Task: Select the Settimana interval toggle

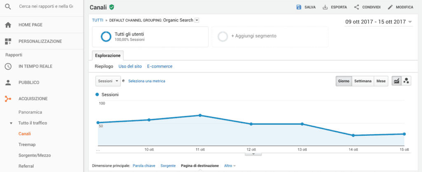Action: click(x=363, y=81)
